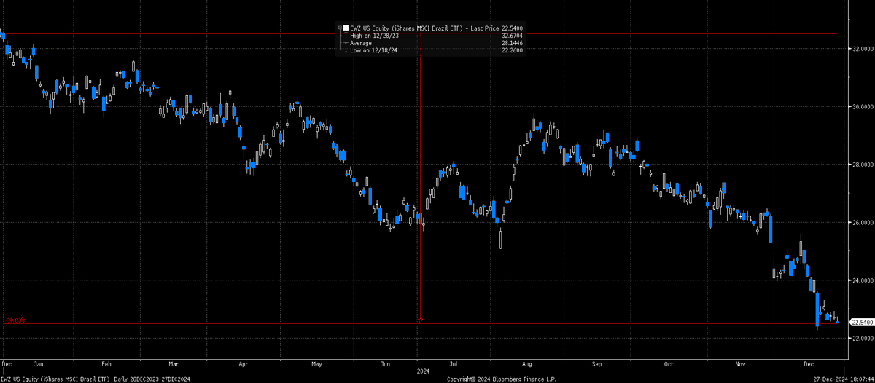Viewport: 875px width, 383px height.
Task: Click the 2024 year label under the axis
Action: [422, 371]
